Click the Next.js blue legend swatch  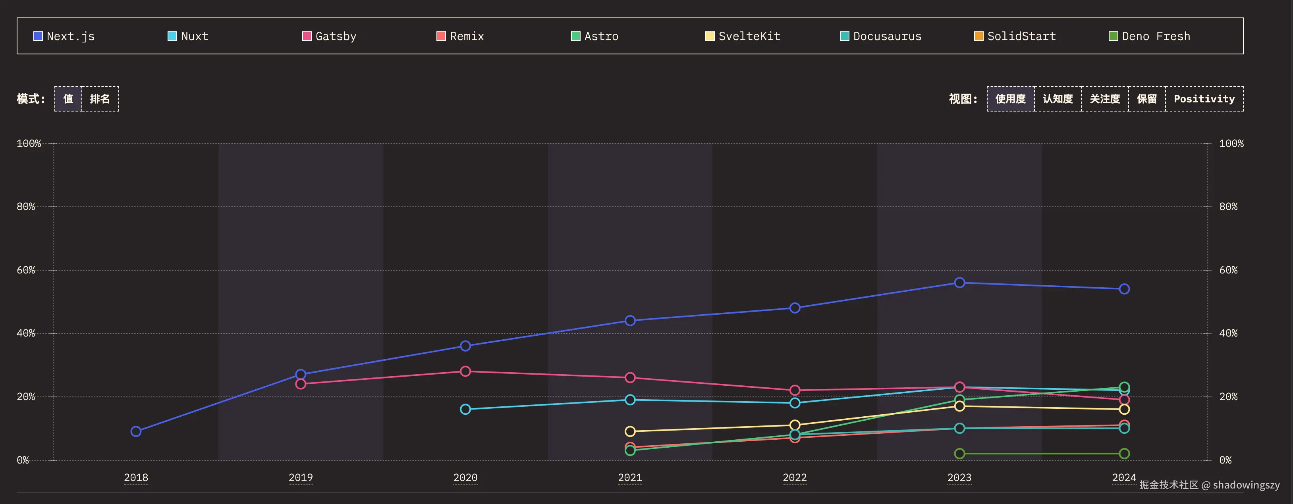[38, 36]
